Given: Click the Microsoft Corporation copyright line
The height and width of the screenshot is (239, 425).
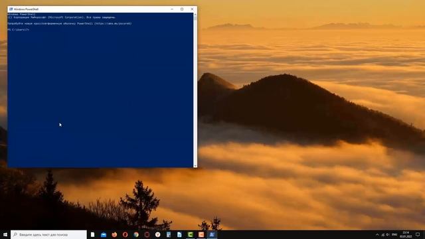Looking at the screenshot, I should coord(62,17).
